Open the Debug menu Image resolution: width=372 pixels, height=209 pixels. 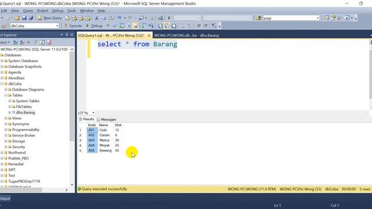(x=58, y=10)
